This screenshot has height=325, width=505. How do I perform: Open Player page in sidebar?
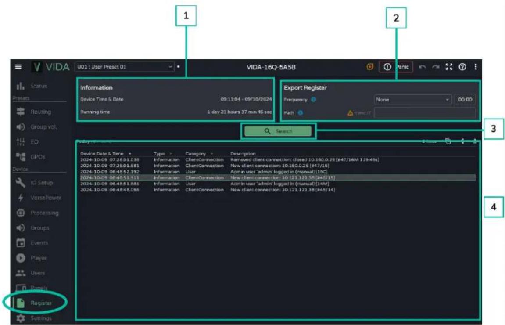pos(31,258)
